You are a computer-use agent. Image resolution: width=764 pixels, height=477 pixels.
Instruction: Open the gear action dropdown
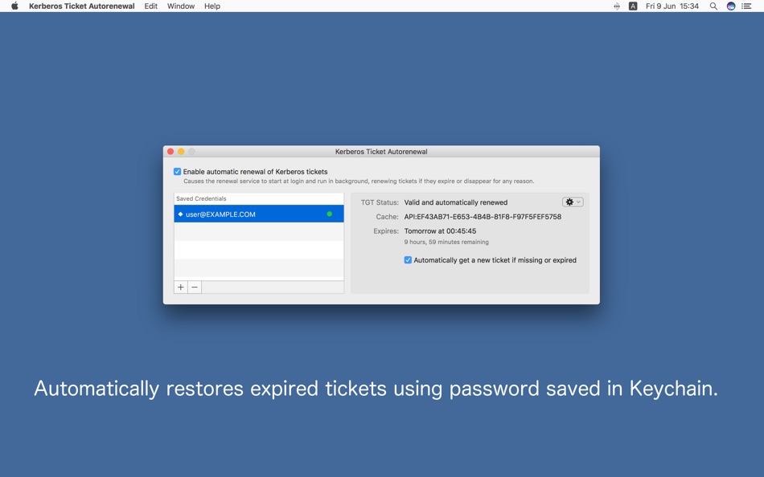pyautogui.click(x=573, y=202)
